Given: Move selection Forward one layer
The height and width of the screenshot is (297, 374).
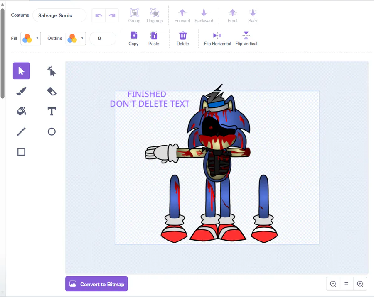Looking at the screenshot, I should pyautogui.click(x=182, y=16).
